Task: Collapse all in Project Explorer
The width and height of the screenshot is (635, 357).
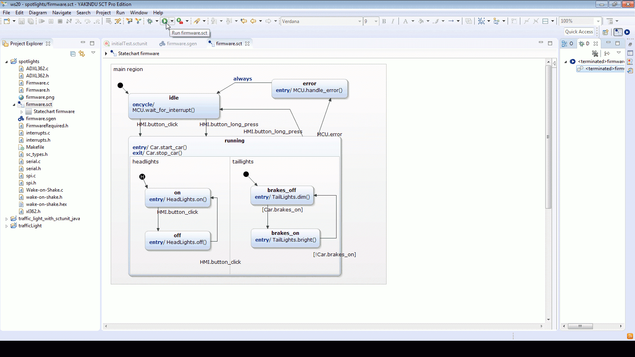Action: point(73,54)
